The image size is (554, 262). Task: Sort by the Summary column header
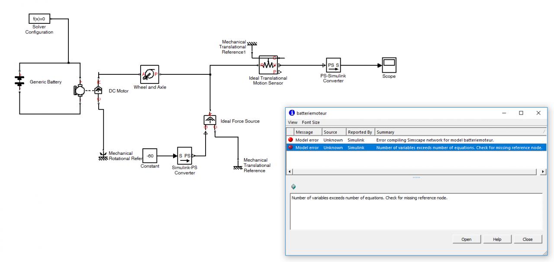(x=461, y=132)
